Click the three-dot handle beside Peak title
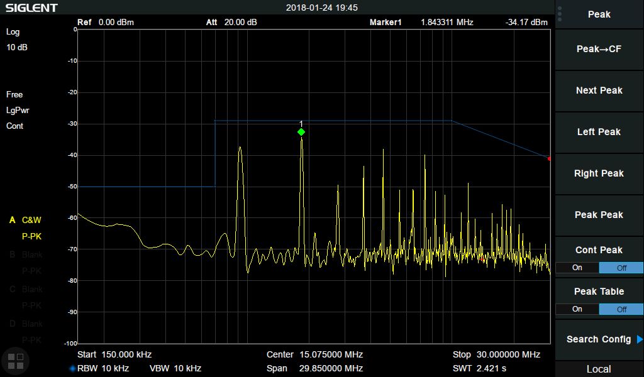The width and height of the screenshot is (644, 377). click(560, 14)
